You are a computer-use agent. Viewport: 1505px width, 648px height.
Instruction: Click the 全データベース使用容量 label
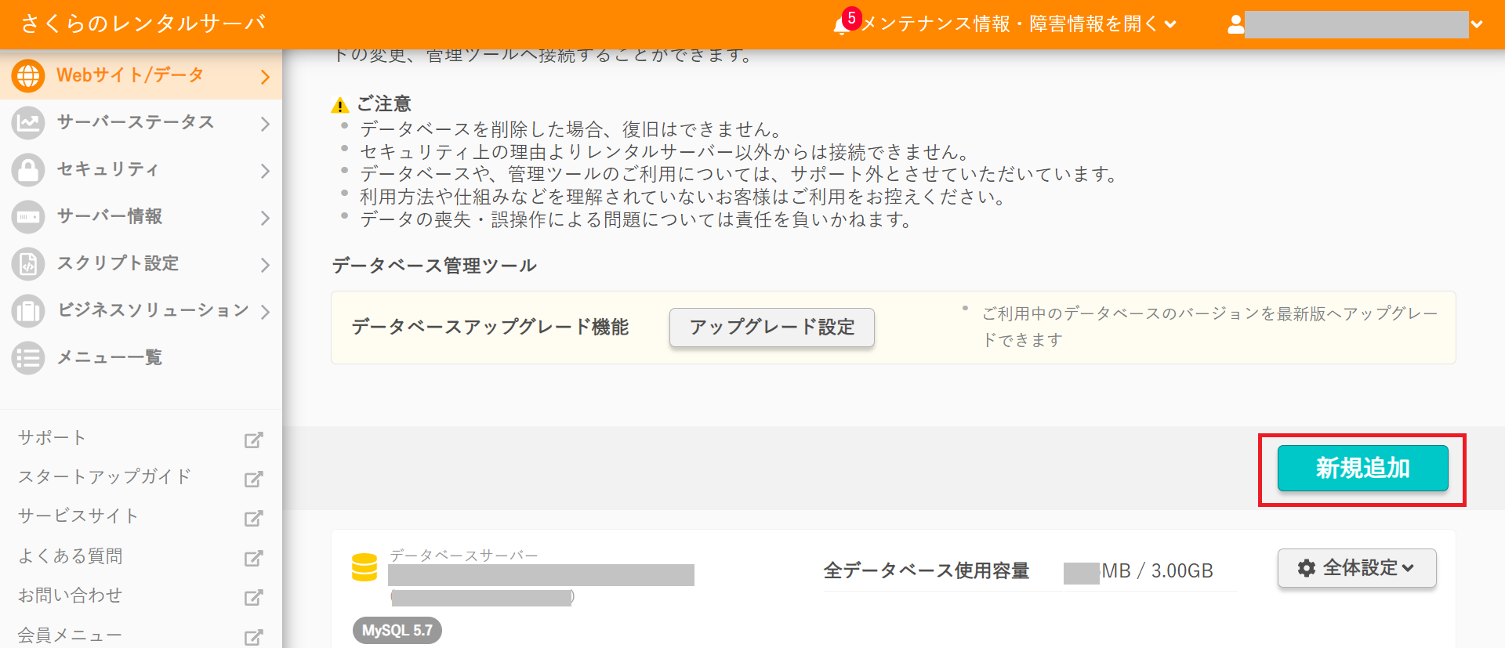(x=927, y=570)
